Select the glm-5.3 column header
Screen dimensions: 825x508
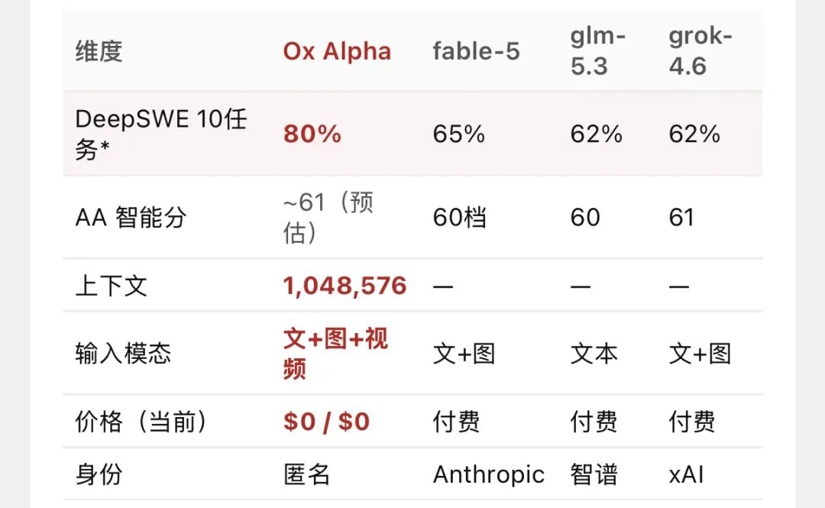[x=598, y=51]
